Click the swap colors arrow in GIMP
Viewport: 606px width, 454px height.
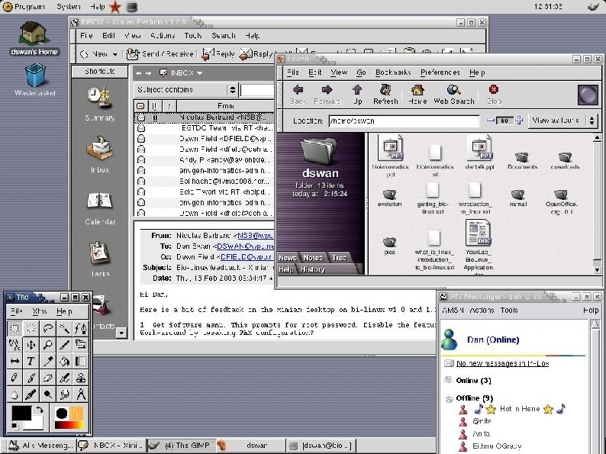(39, 409)
